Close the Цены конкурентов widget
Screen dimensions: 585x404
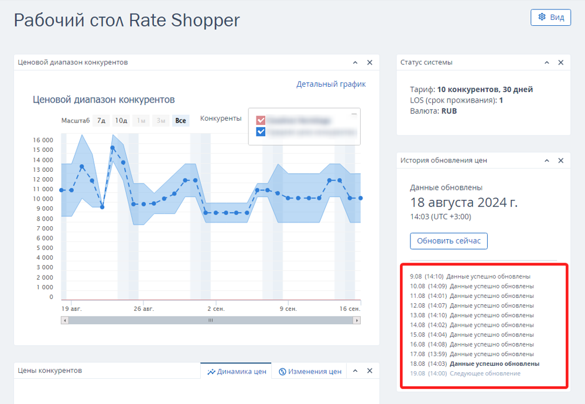[370, 371]
